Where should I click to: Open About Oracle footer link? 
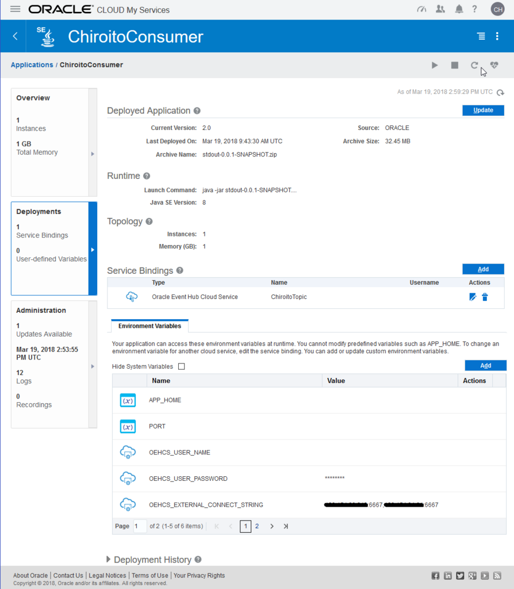(x=30, y=575)
